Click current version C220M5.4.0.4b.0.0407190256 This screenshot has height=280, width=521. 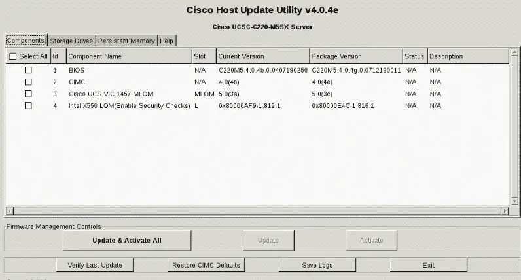263,71
